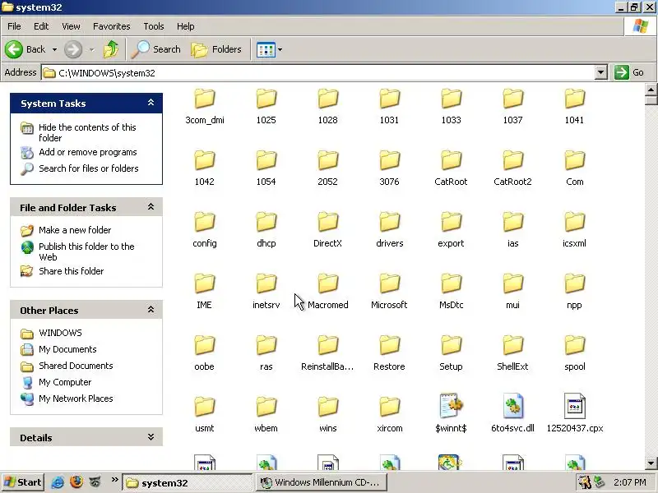
Task: Go back with the Back button
Action: tap(25, 49)
